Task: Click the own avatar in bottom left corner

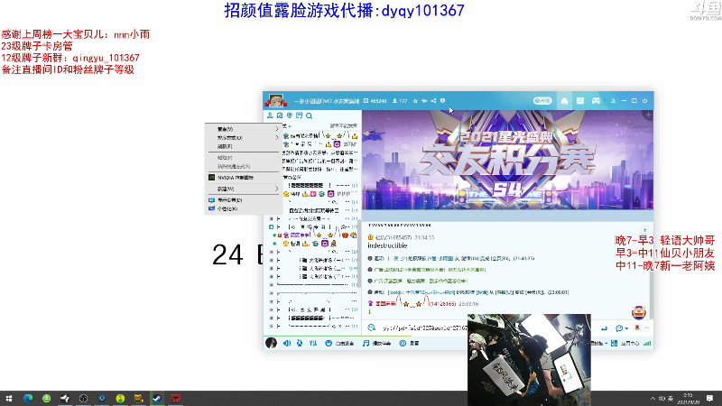Action: pyautogui.click(x=272, y=343)
